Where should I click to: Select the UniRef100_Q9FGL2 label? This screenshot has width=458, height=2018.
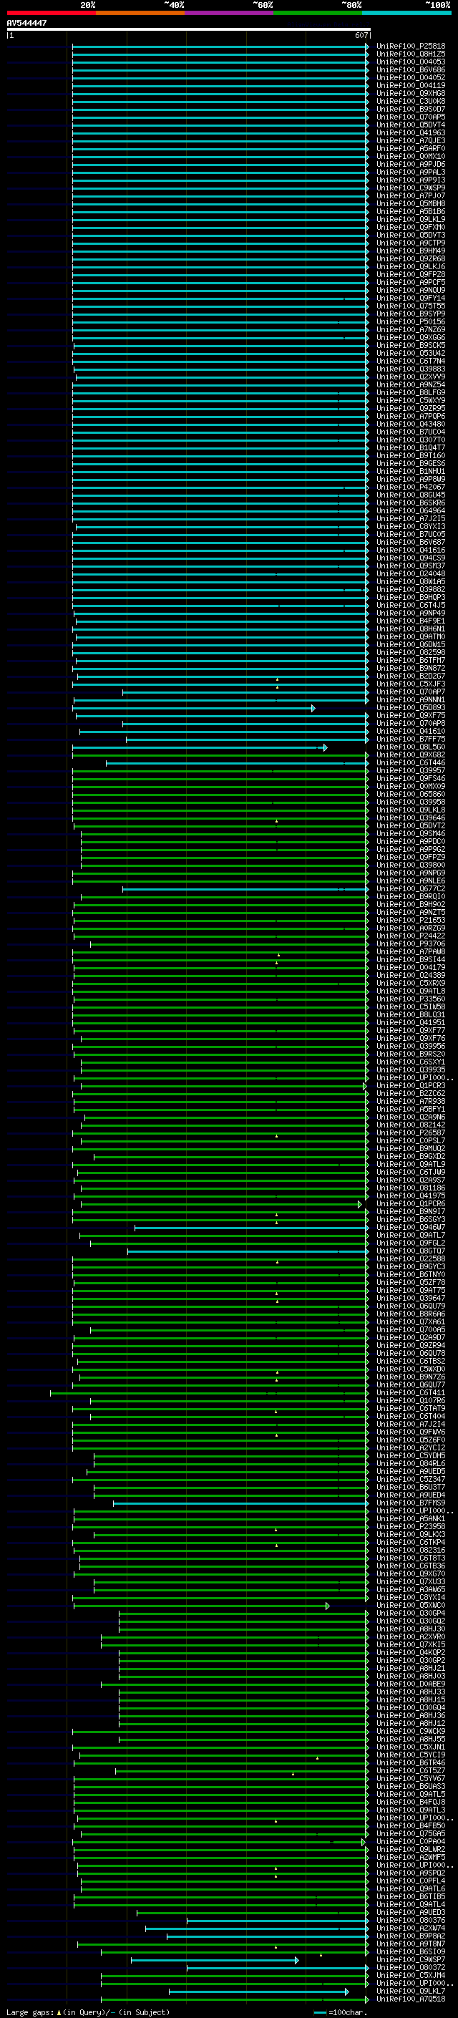pyautogui.click(x=411, y=1243)
